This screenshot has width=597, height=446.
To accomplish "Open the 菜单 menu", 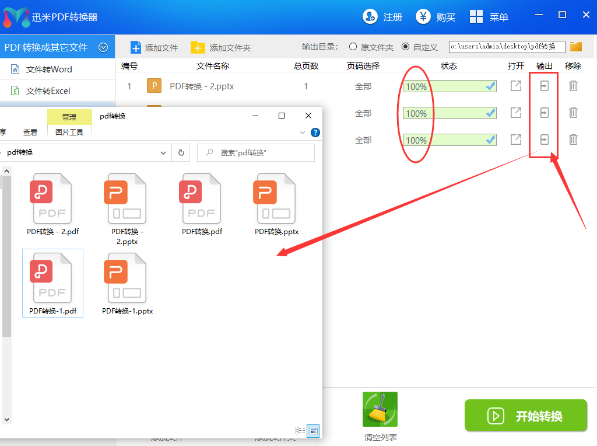I will [489, 17].
